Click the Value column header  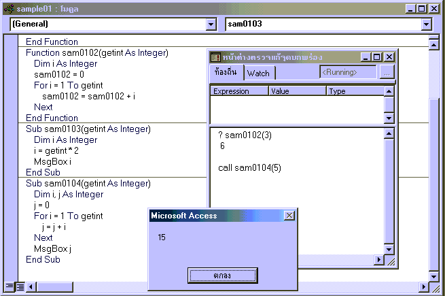point(298,91)
